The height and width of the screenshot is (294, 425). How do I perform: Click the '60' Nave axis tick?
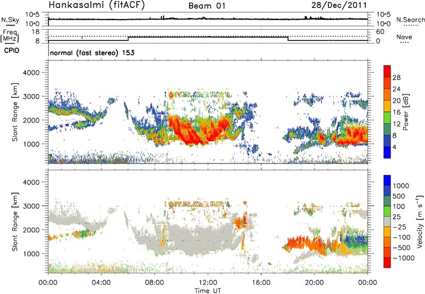tap(380, 32)
